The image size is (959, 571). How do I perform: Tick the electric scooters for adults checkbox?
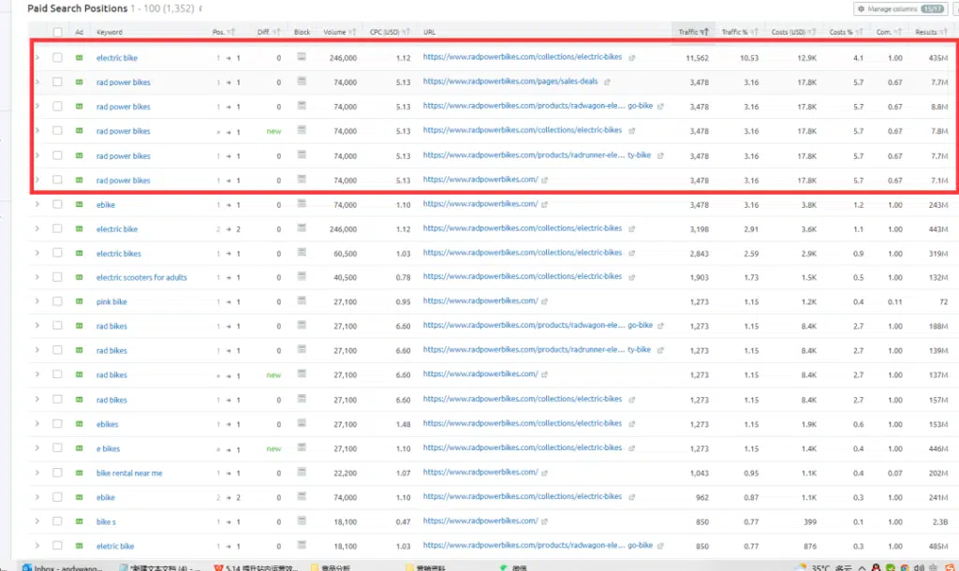click(57, 277)
